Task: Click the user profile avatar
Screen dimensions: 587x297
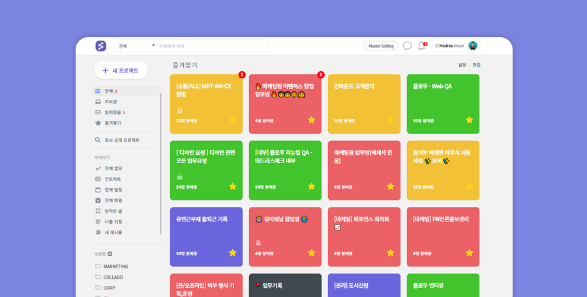Action: (473, 46)
